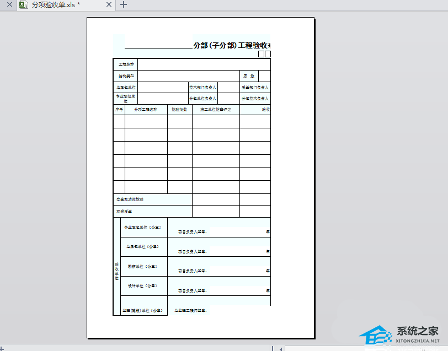The height and width of the screenshot is (351, 448).
Task: Click the vertical 验收单位 label
Action: (117, 272)
